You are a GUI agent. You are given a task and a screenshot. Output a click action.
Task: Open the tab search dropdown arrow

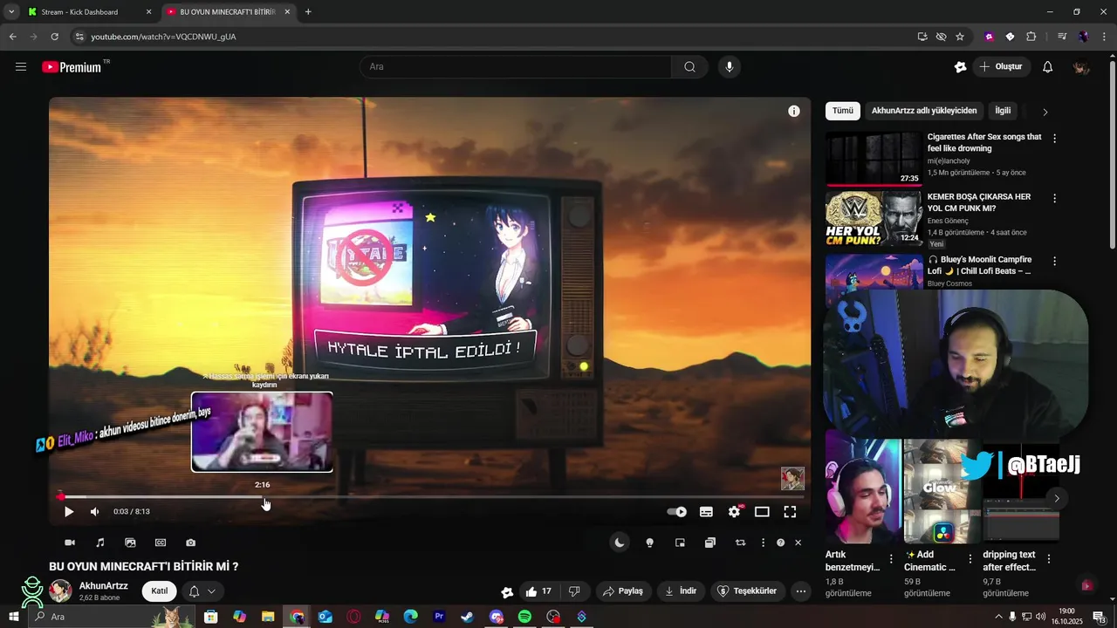(x=11, y=12)
